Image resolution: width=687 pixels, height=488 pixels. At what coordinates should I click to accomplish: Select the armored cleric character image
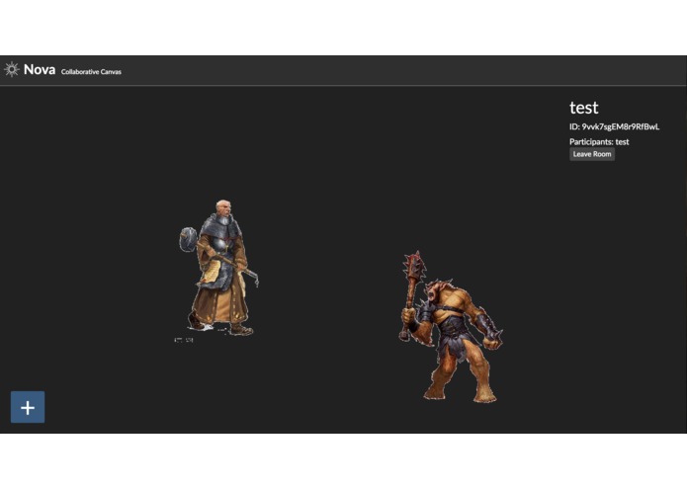click(218, 271)
